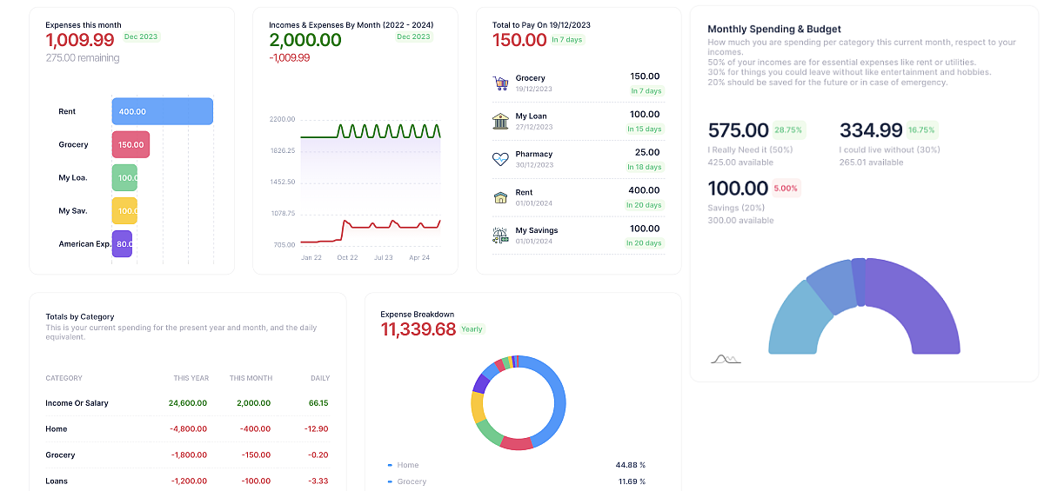The image size is (1044, 491).
Task: Click the 2,000.00 income total
Action: (x=305, y=40)
